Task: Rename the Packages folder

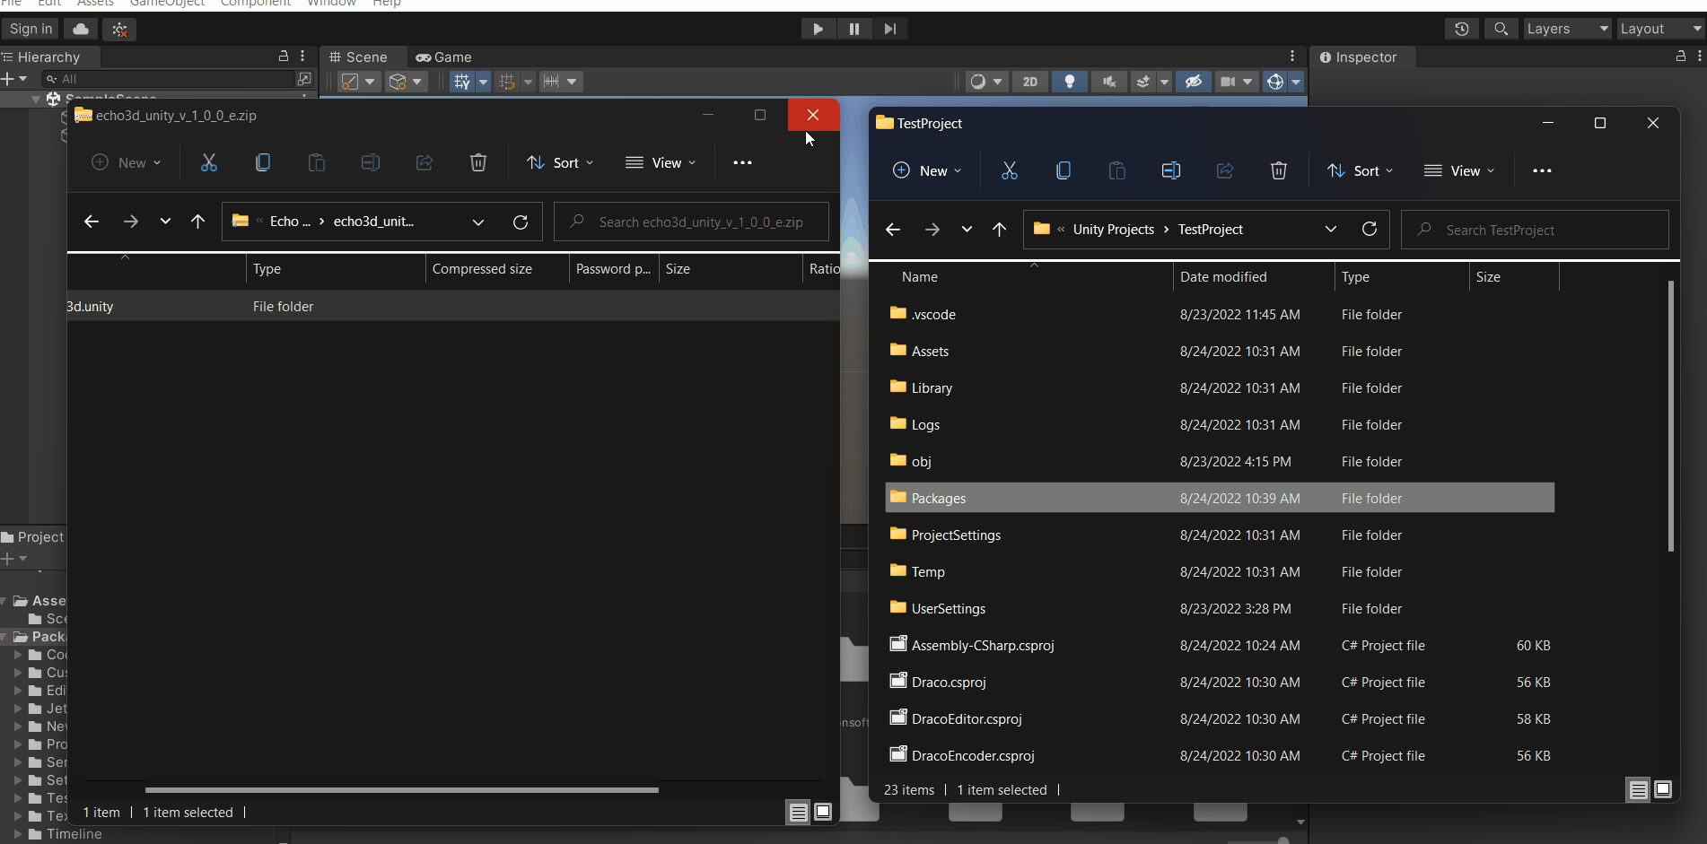Action: [x=1170, y=170]
